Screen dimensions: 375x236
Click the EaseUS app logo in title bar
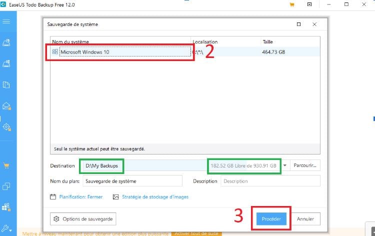pyautogui.click(x=3, y=4)
